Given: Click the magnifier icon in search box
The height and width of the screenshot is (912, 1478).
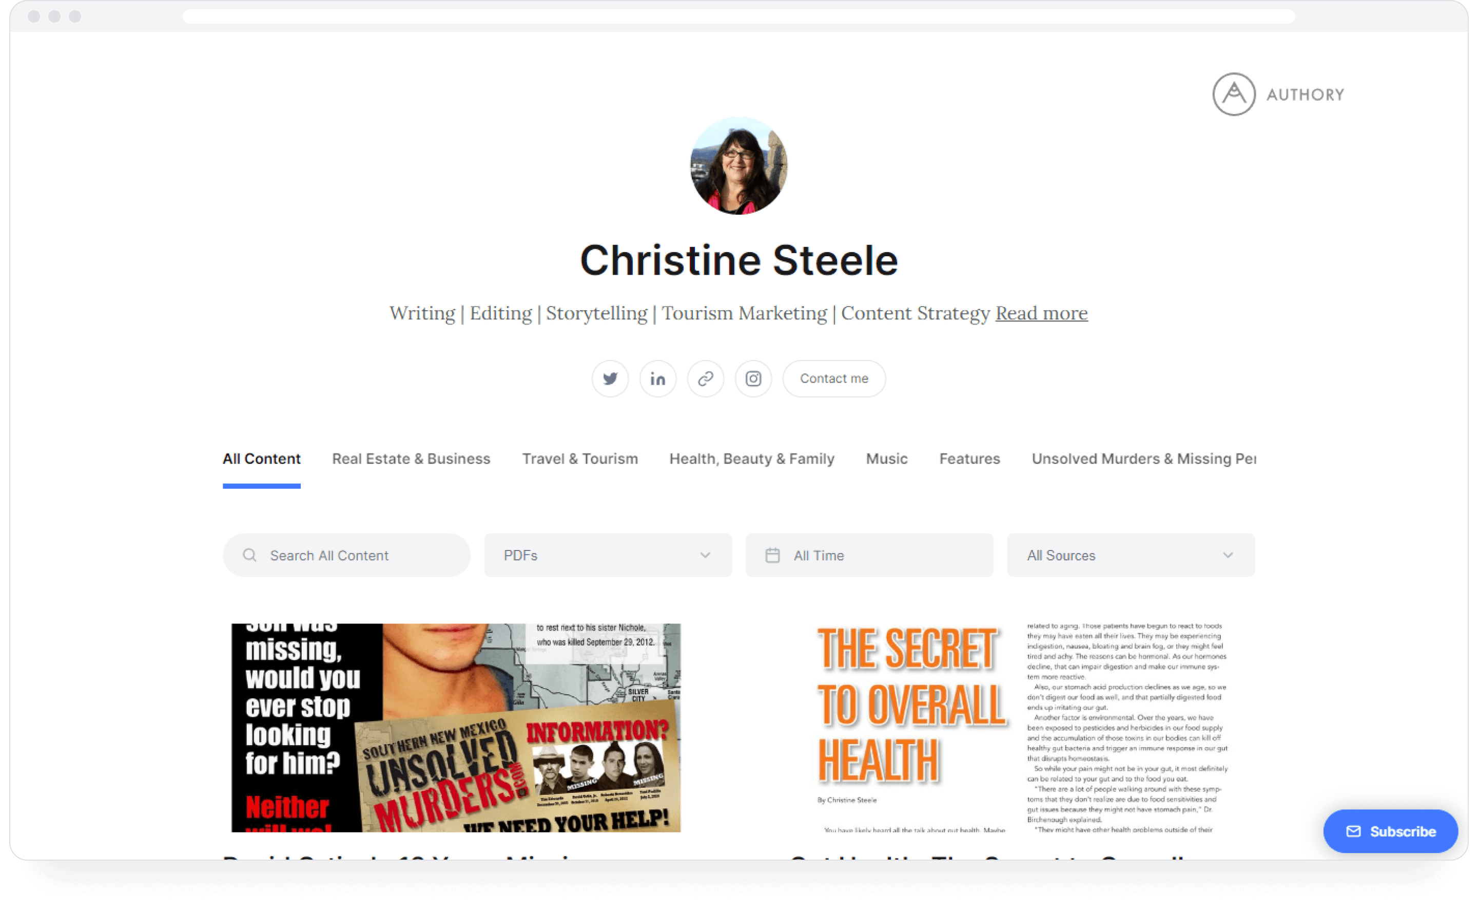Looking at the screenshot, I should (x=249, y=555).
